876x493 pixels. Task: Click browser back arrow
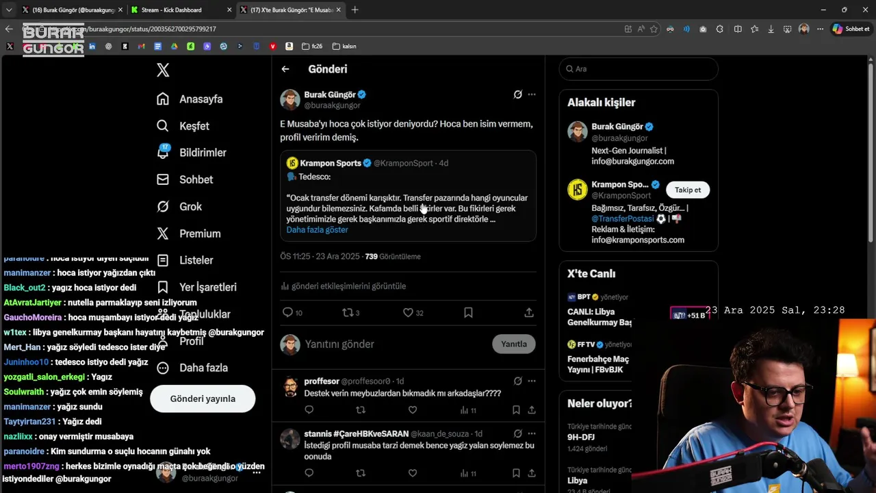pyautogui.click(x=9, y=29)
